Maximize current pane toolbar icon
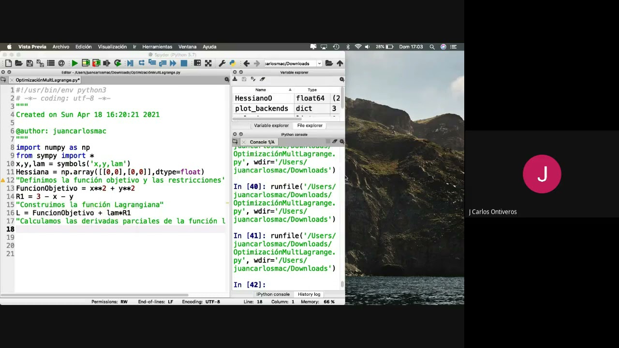 click(x=197, y=63)
